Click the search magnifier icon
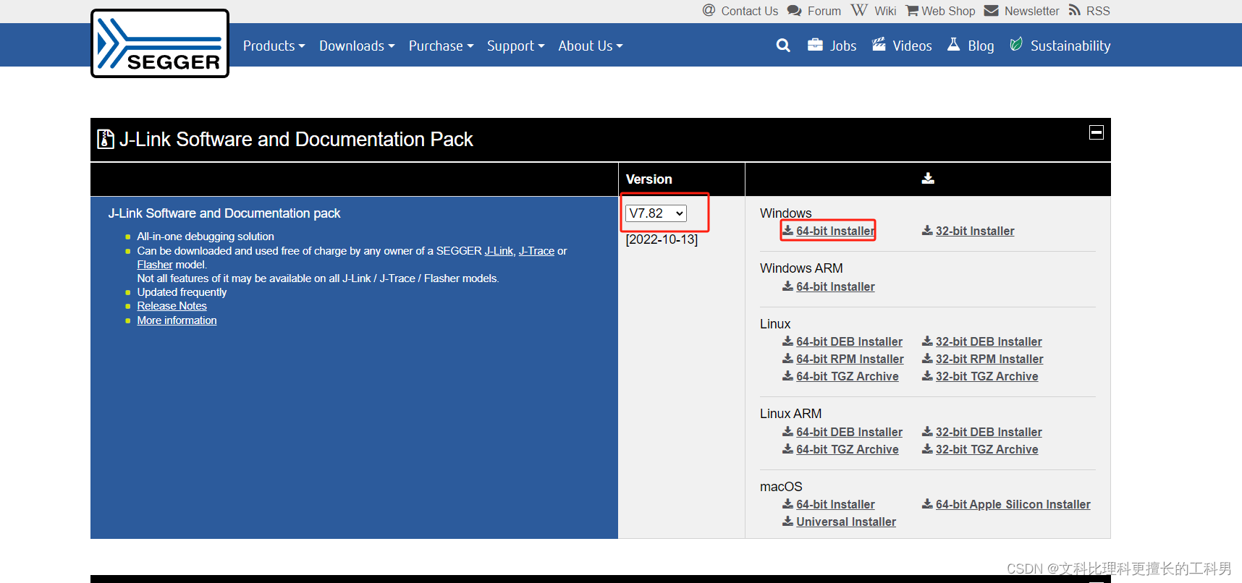Screen dimensions: 1242x583 click(783, 46)
